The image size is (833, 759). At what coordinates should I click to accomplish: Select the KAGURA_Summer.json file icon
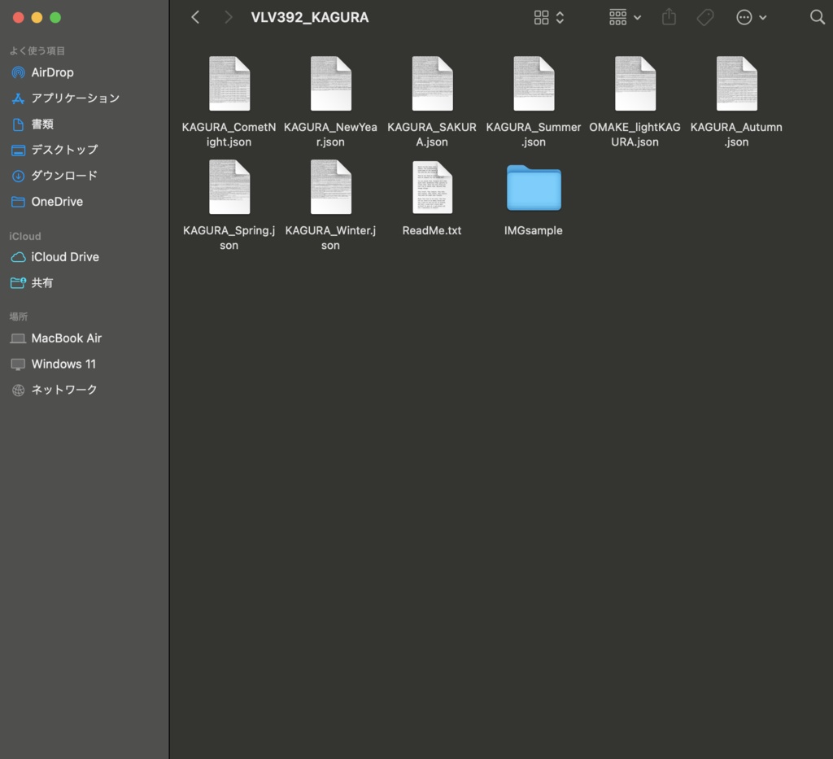[x=534, y=84]
